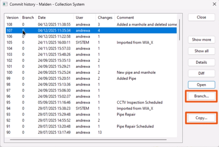
Task: Click the horizontal scrollbar of commit list
Action: coord(88,140)
